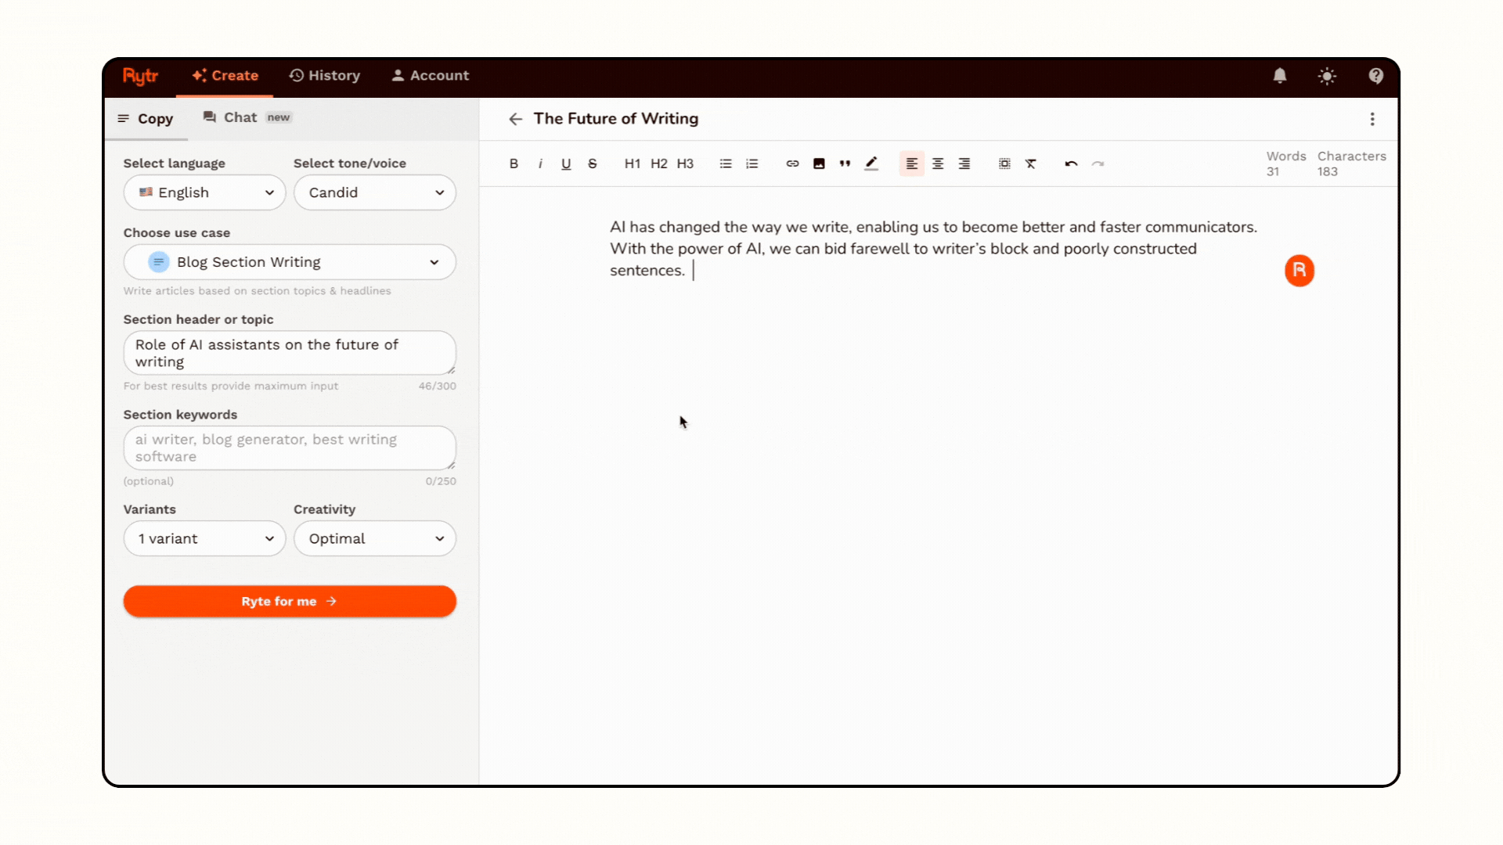Open the Select tone/voice dropdown showing Candid
This screenshot has height=845, width=1503.
[374, 192]
